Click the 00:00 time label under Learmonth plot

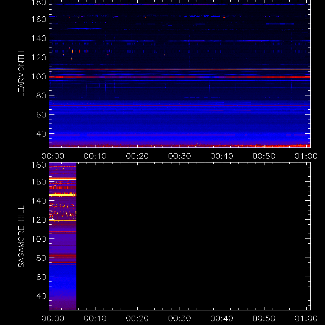coord(53,156)
